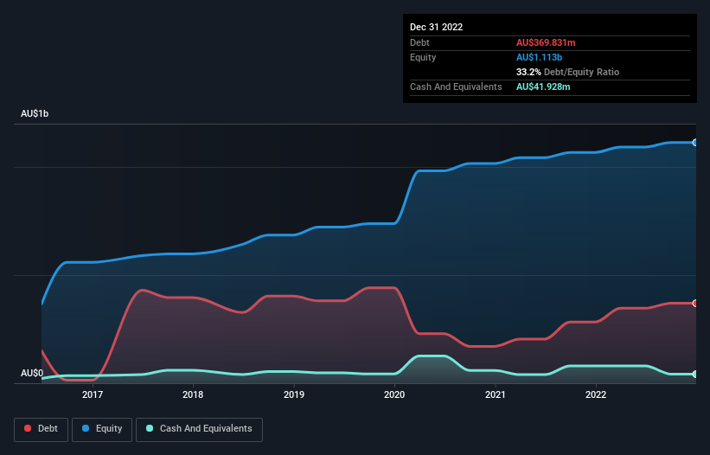The image size is (710, 455).
Task: Click the Dec 31 2022 tooltip date
Action: click(436, 27)
